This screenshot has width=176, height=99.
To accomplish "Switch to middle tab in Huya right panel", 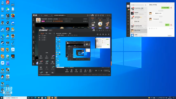I will [100, 18].
